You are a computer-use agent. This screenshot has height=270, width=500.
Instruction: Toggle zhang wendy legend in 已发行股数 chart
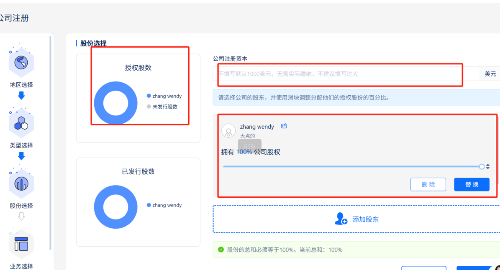coord(164,205)
